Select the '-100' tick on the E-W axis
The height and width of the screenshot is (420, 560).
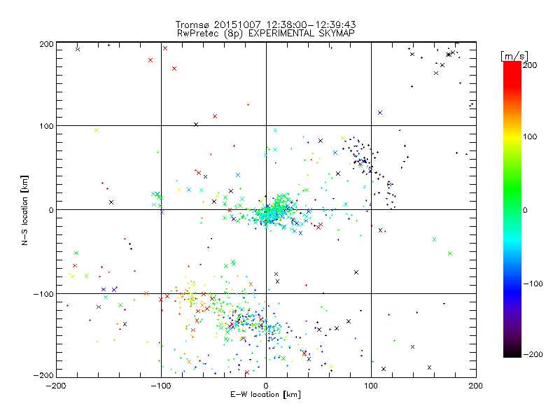[161, 386]
